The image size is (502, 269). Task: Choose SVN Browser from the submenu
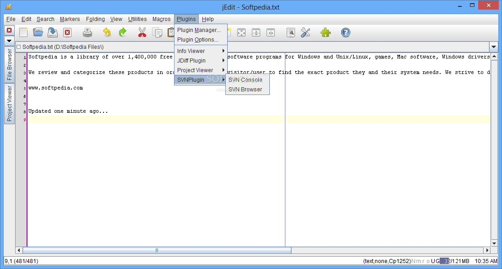point(247,90)
